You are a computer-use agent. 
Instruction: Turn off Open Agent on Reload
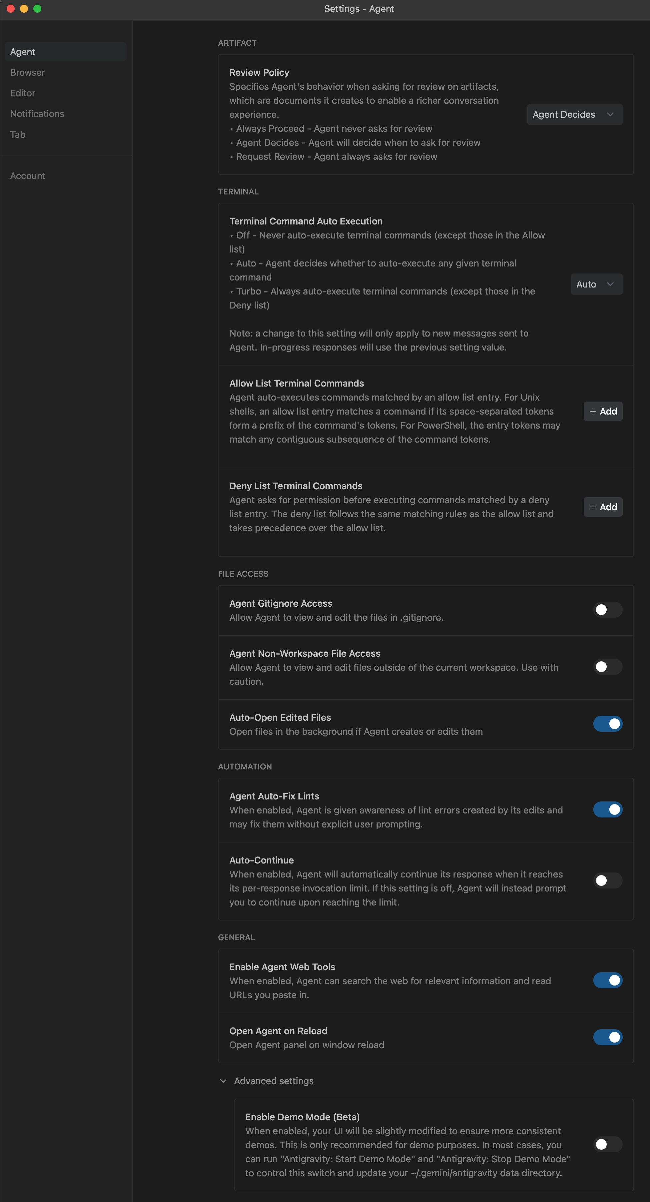(x=607, y=1037)
